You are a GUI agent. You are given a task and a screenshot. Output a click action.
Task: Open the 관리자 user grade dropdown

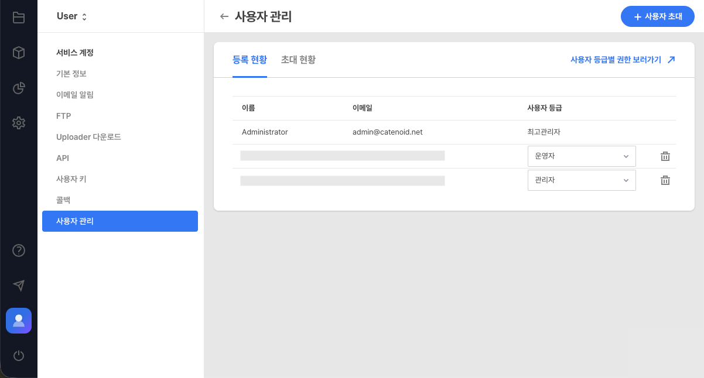[x=582, y=180]
